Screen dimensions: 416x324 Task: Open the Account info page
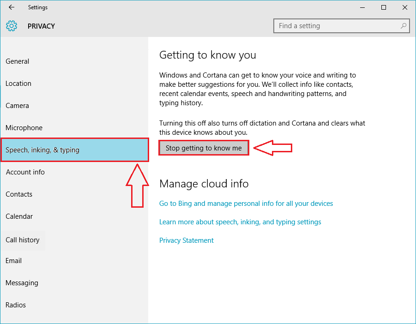(x=25, y=172)
